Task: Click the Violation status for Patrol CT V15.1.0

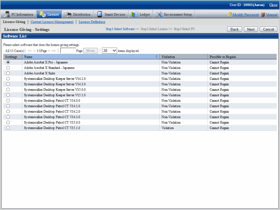Action: [x=168, y=128]
